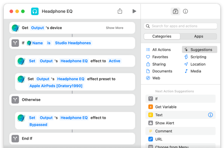Select the action library panel icon

175,11
